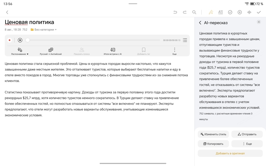Select Русский → Английский translation option
Image resolution: width=266 pixels, height=166 pixels.
click(51, 51)
